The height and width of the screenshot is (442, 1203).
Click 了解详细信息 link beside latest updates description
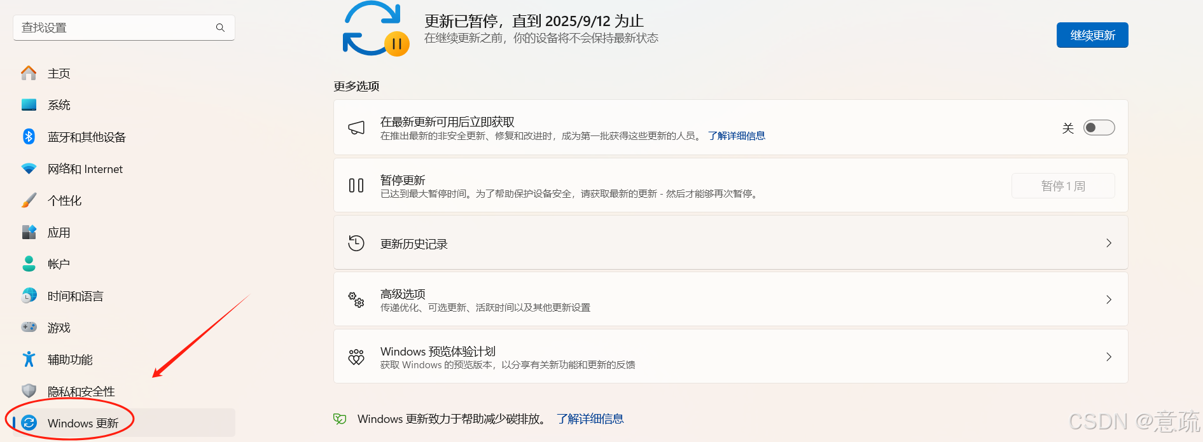pyautogui.click(x=736, y=135)
